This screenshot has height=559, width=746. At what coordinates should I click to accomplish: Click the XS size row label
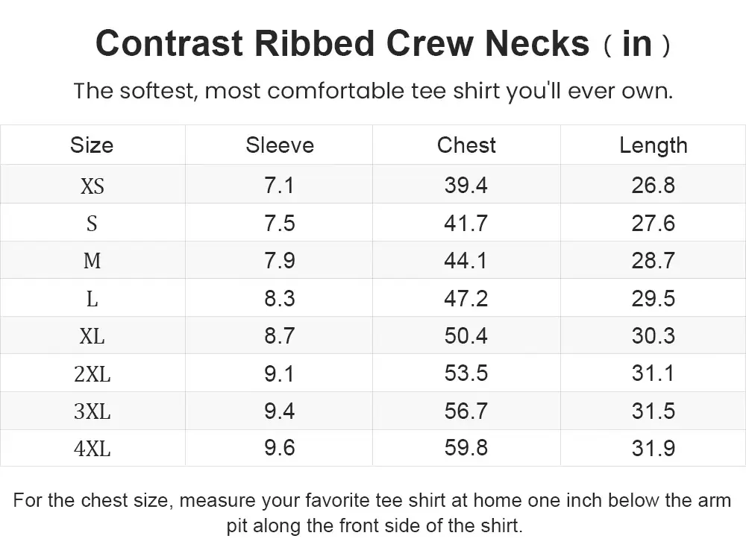tap(92, 186)
